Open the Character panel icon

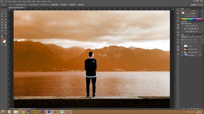point(178,39)
